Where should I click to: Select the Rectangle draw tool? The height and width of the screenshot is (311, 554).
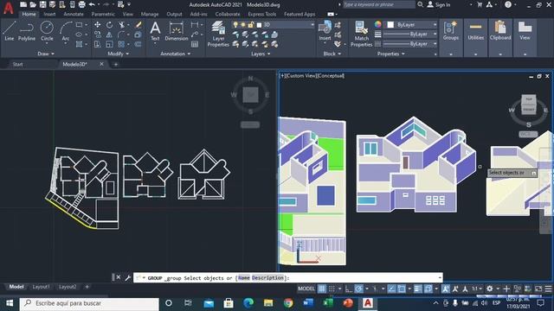pos(79,25)
